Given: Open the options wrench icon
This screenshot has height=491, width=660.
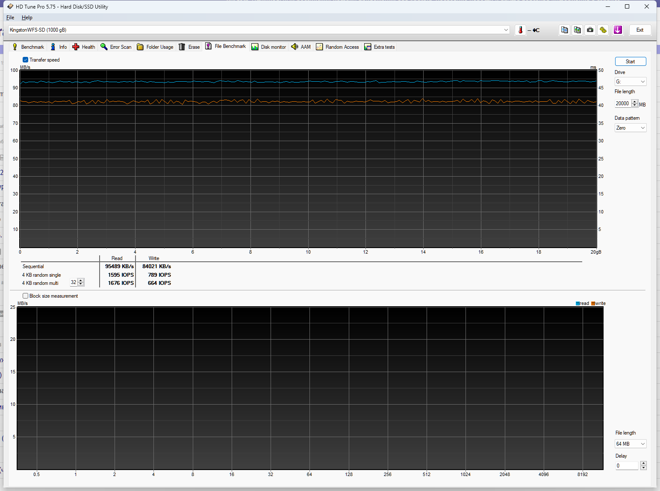Looking at the screenshot, I should [x=603, y=30].
